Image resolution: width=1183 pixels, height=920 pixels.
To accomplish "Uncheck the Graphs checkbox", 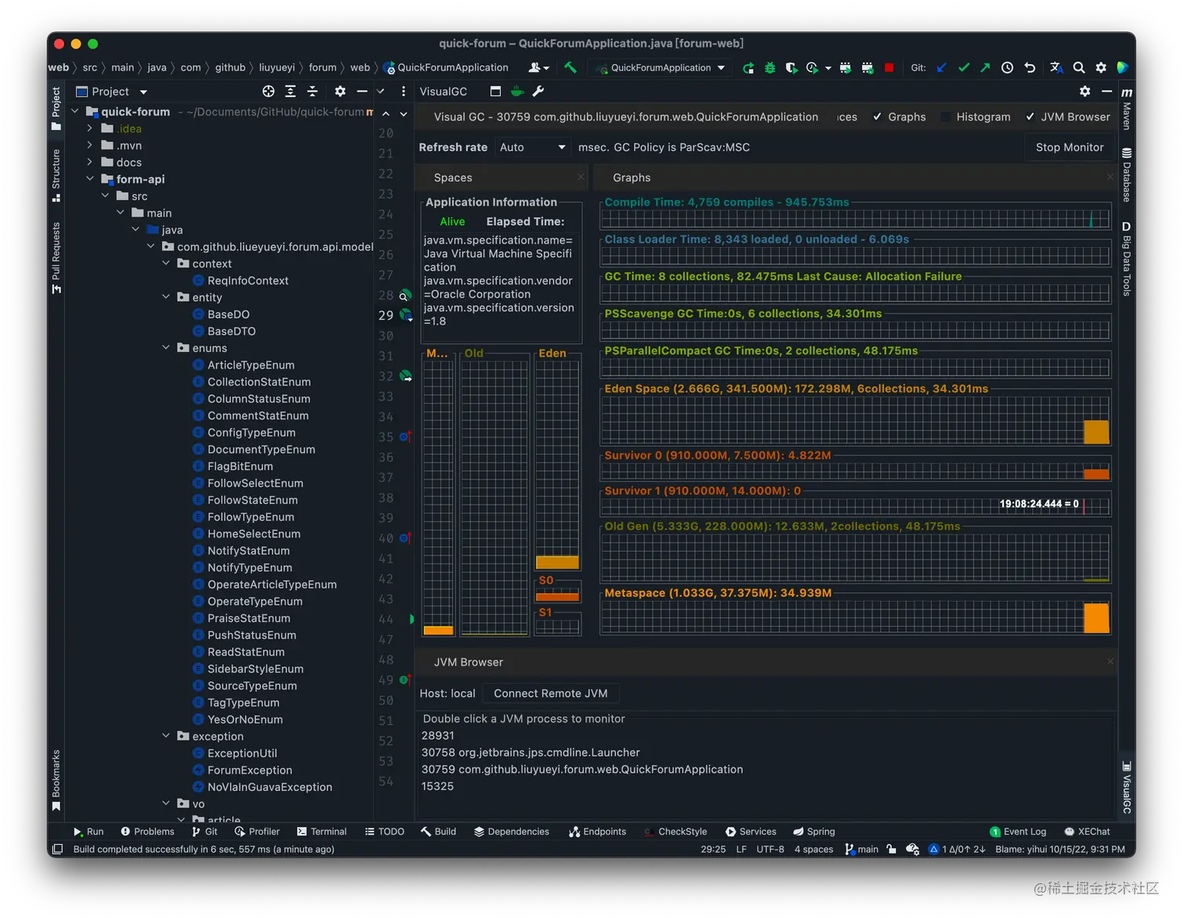I will point(878,117).
